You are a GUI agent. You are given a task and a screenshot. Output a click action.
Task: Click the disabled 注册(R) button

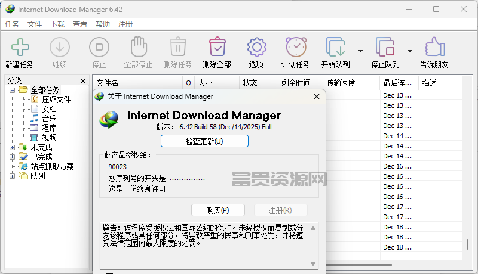coord(280,210)
